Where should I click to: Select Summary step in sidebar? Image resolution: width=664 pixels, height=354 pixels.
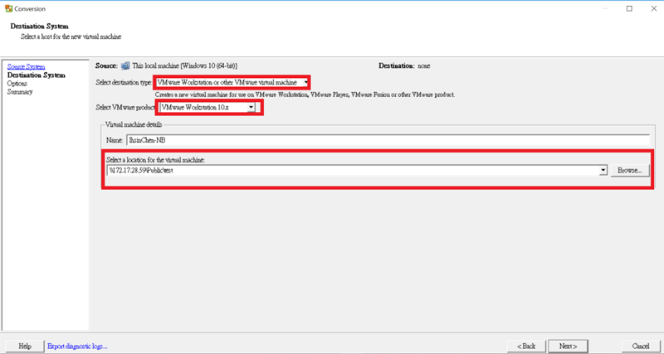coord(20,92)
